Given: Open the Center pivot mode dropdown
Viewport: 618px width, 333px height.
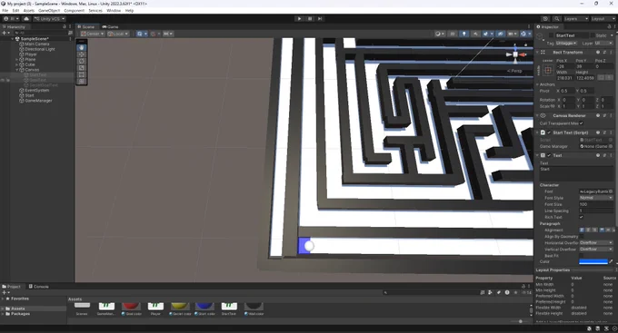Looking at the screenshot, I should (92, 34).
